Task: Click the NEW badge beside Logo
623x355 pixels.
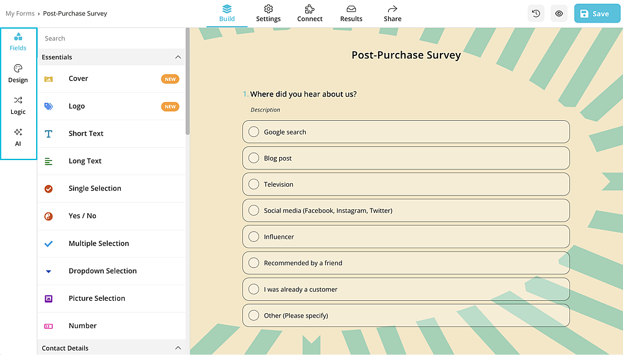Action: tap(170, 107)
